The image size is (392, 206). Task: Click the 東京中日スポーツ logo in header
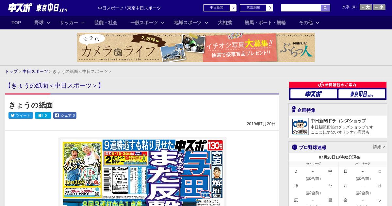(52, 8)
